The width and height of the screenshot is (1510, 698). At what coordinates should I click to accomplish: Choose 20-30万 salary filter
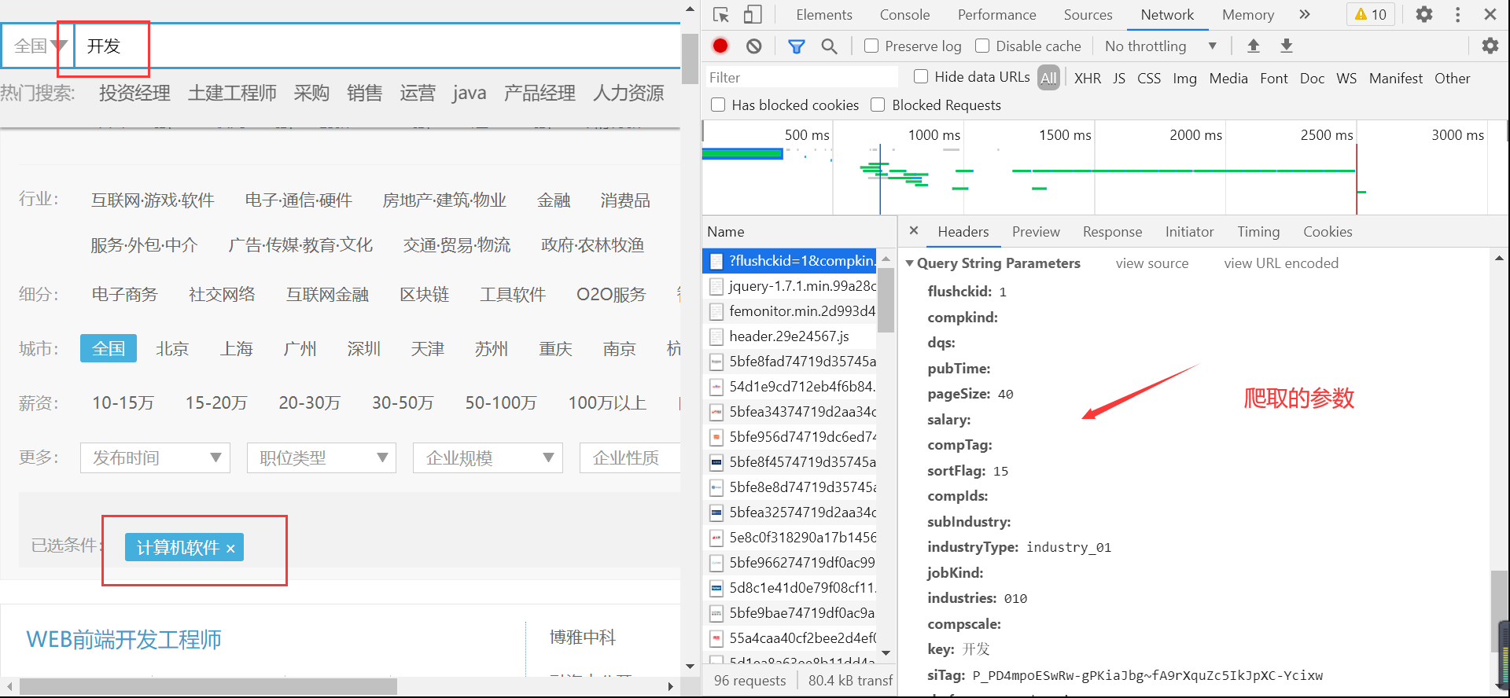click(309, 403)
